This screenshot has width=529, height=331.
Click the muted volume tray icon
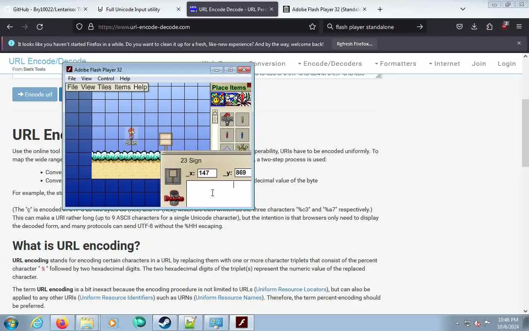[477, 323]
